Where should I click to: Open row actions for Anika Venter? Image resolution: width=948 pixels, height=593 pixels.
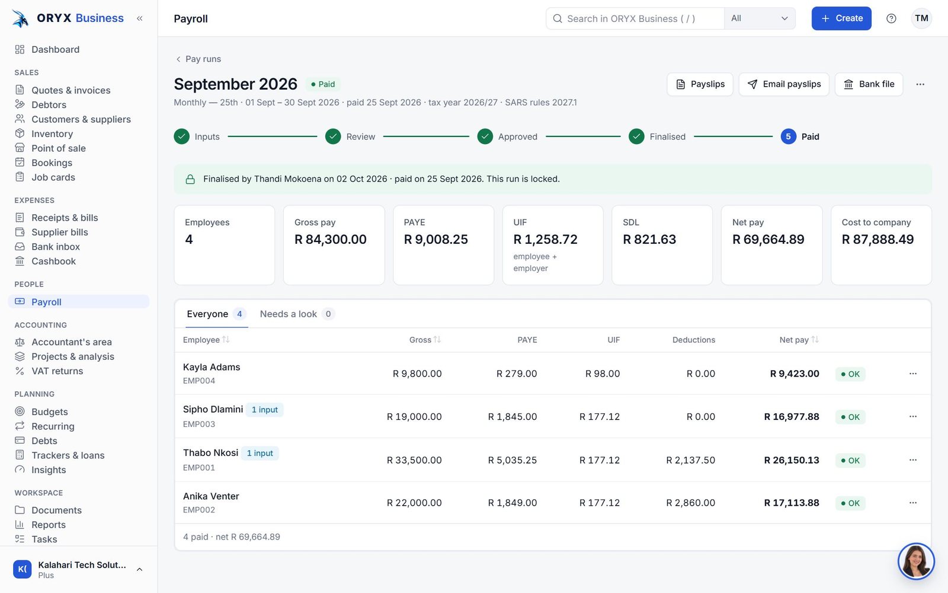913,502
